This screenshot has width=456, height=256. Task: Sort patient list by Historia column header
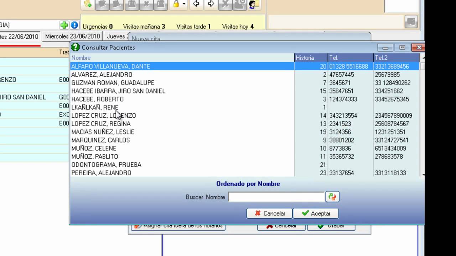pos(311,58)
